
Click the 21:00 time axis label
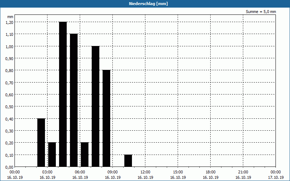(x=243, y=172)
